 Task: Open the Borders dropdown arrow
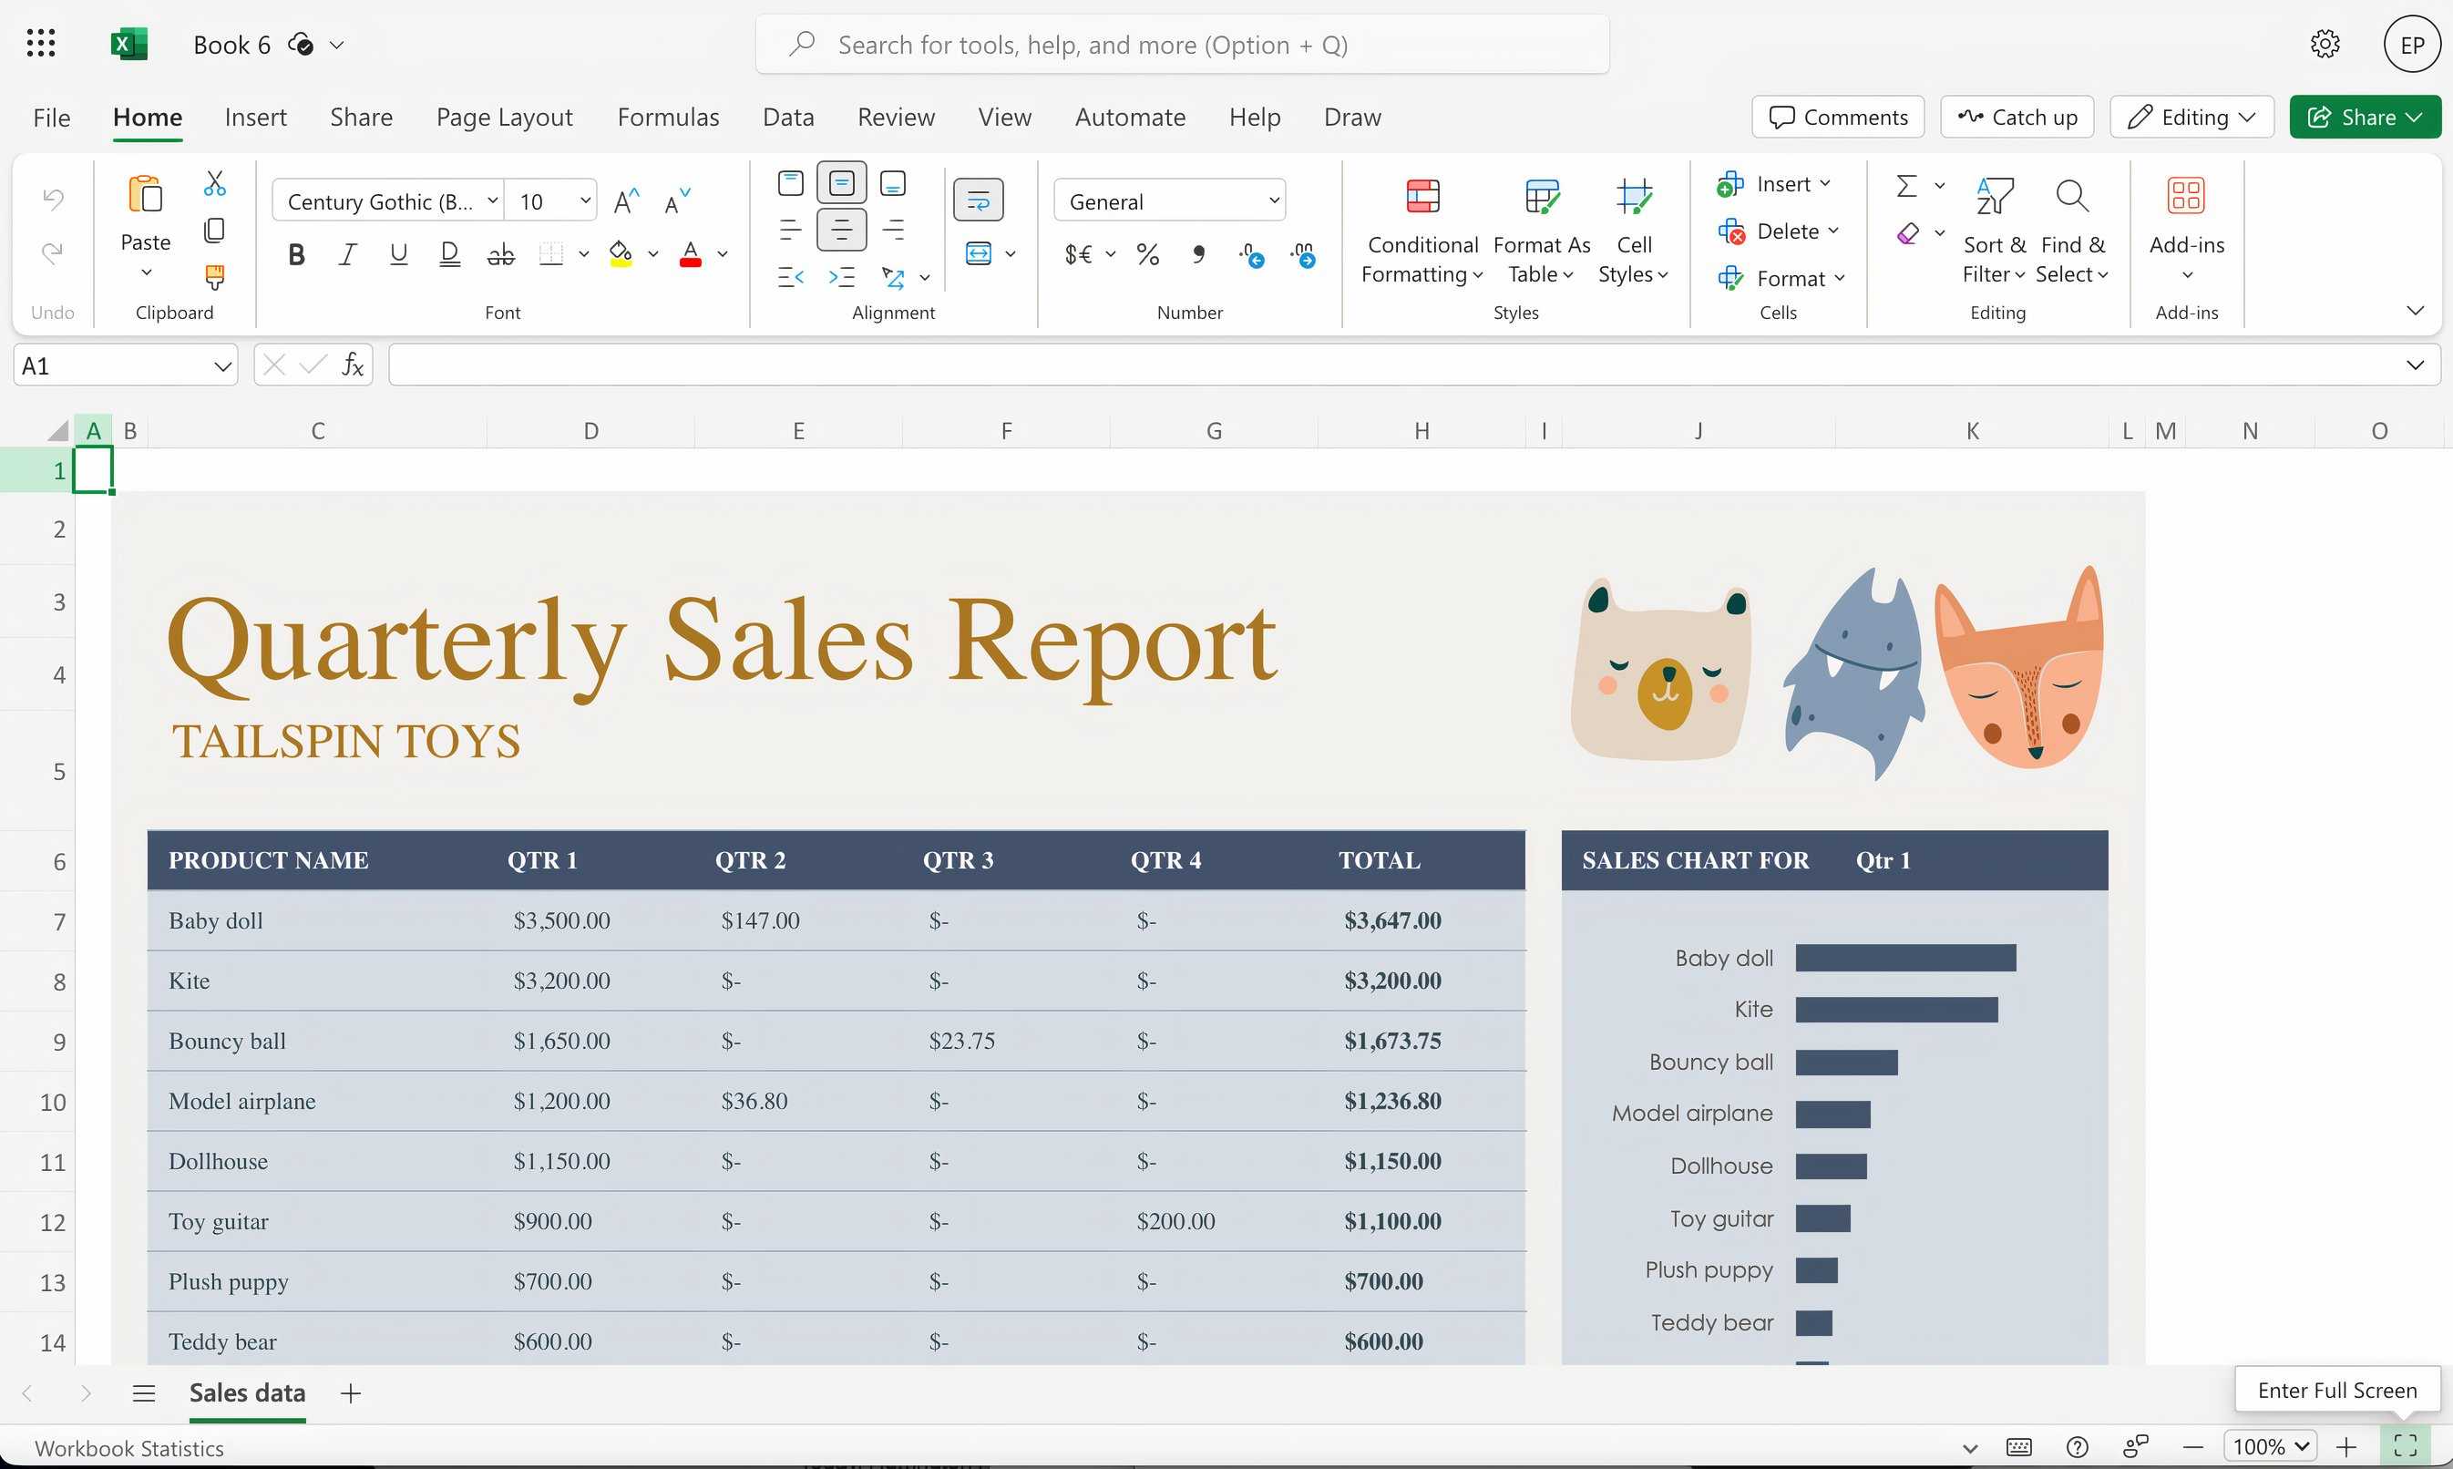point(584,255)
